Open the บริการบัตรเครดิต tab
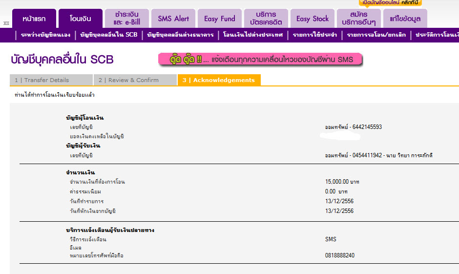This screenshot has width=459, height=274. coord(266,19)
